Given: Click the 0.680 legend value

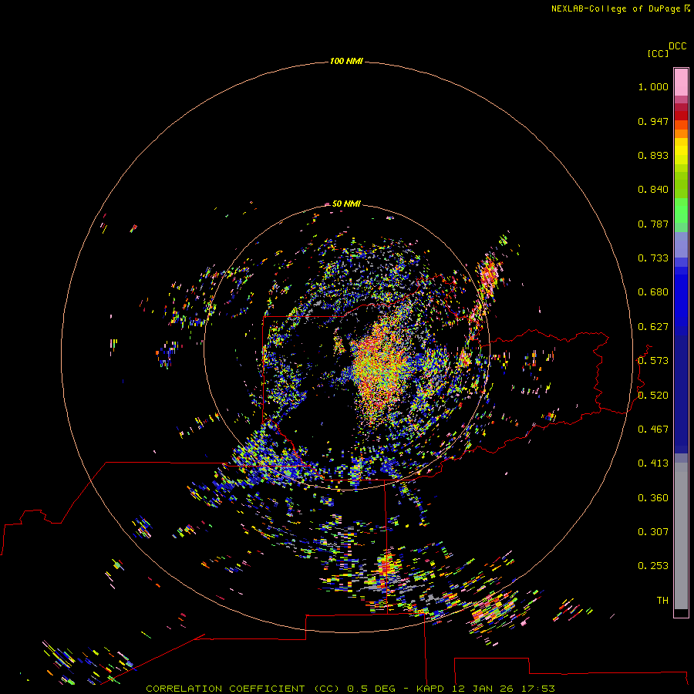Looking at the screenshot, I should [653, 292].
